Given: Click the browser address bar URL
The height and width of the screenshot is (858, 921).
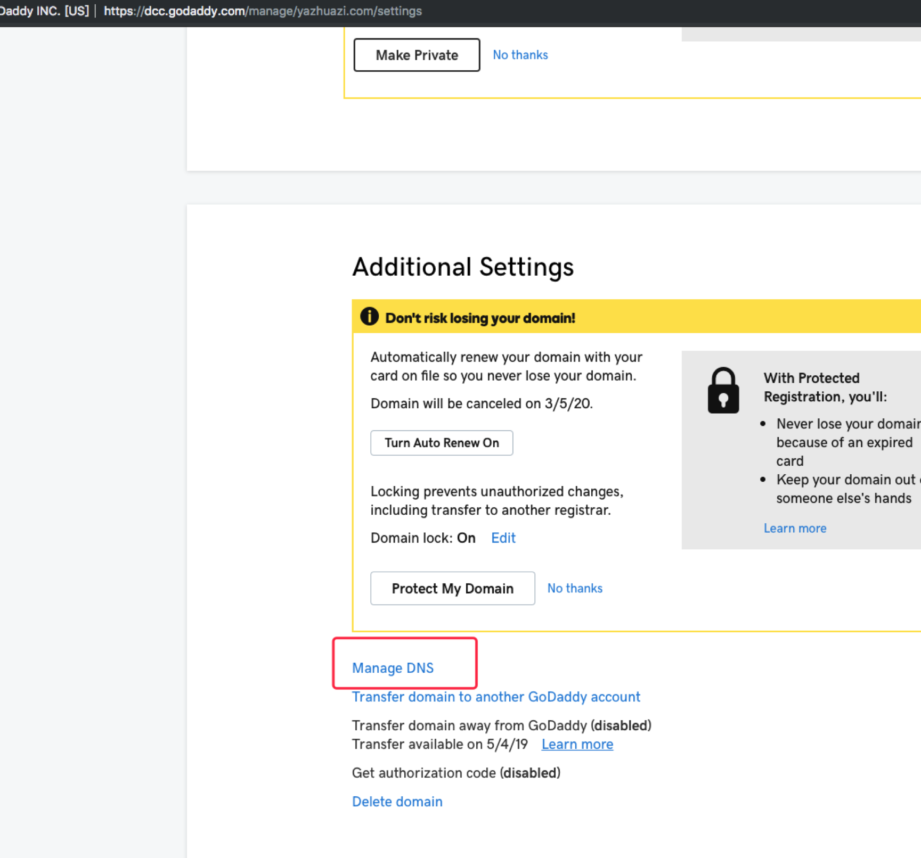Looking at the screenshot, I should coord(263,11).
